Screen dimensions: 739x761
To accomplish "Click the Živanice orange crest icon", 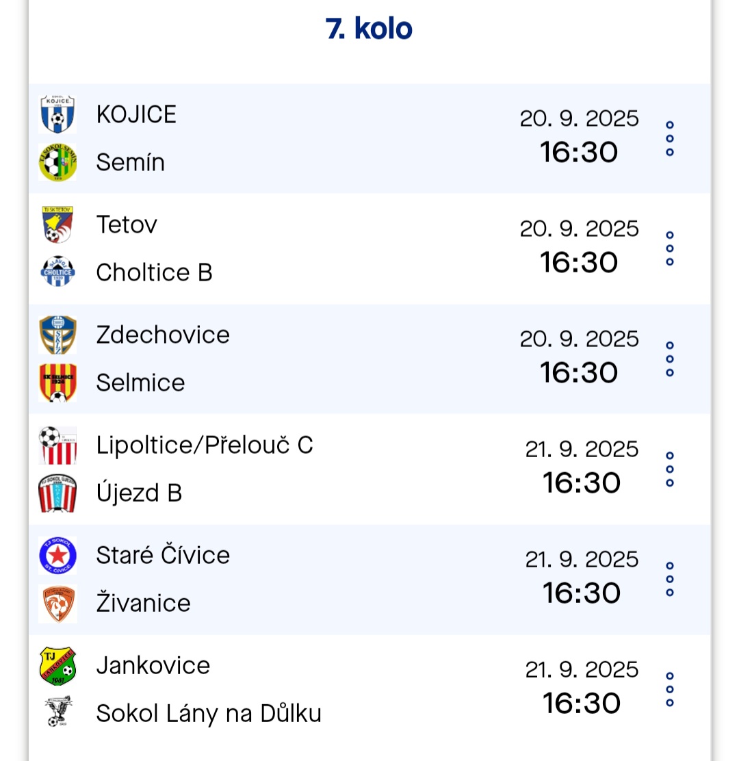I will (57, 604).
